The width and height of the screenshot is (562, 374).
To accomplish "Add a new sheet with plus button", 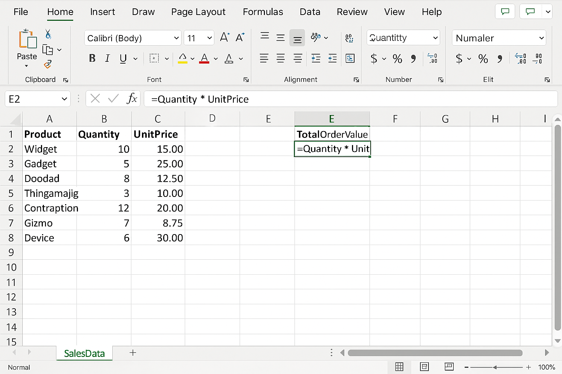I will click(x=133, y=352).
